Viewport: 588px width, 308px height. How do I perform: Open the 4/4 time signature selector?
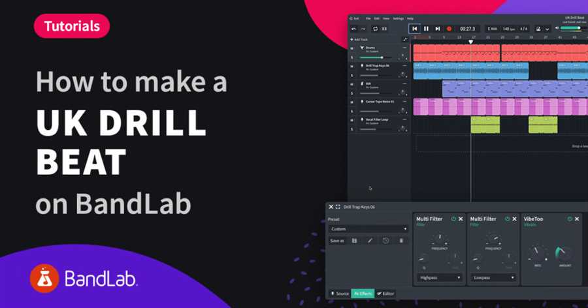pos(523,29)
